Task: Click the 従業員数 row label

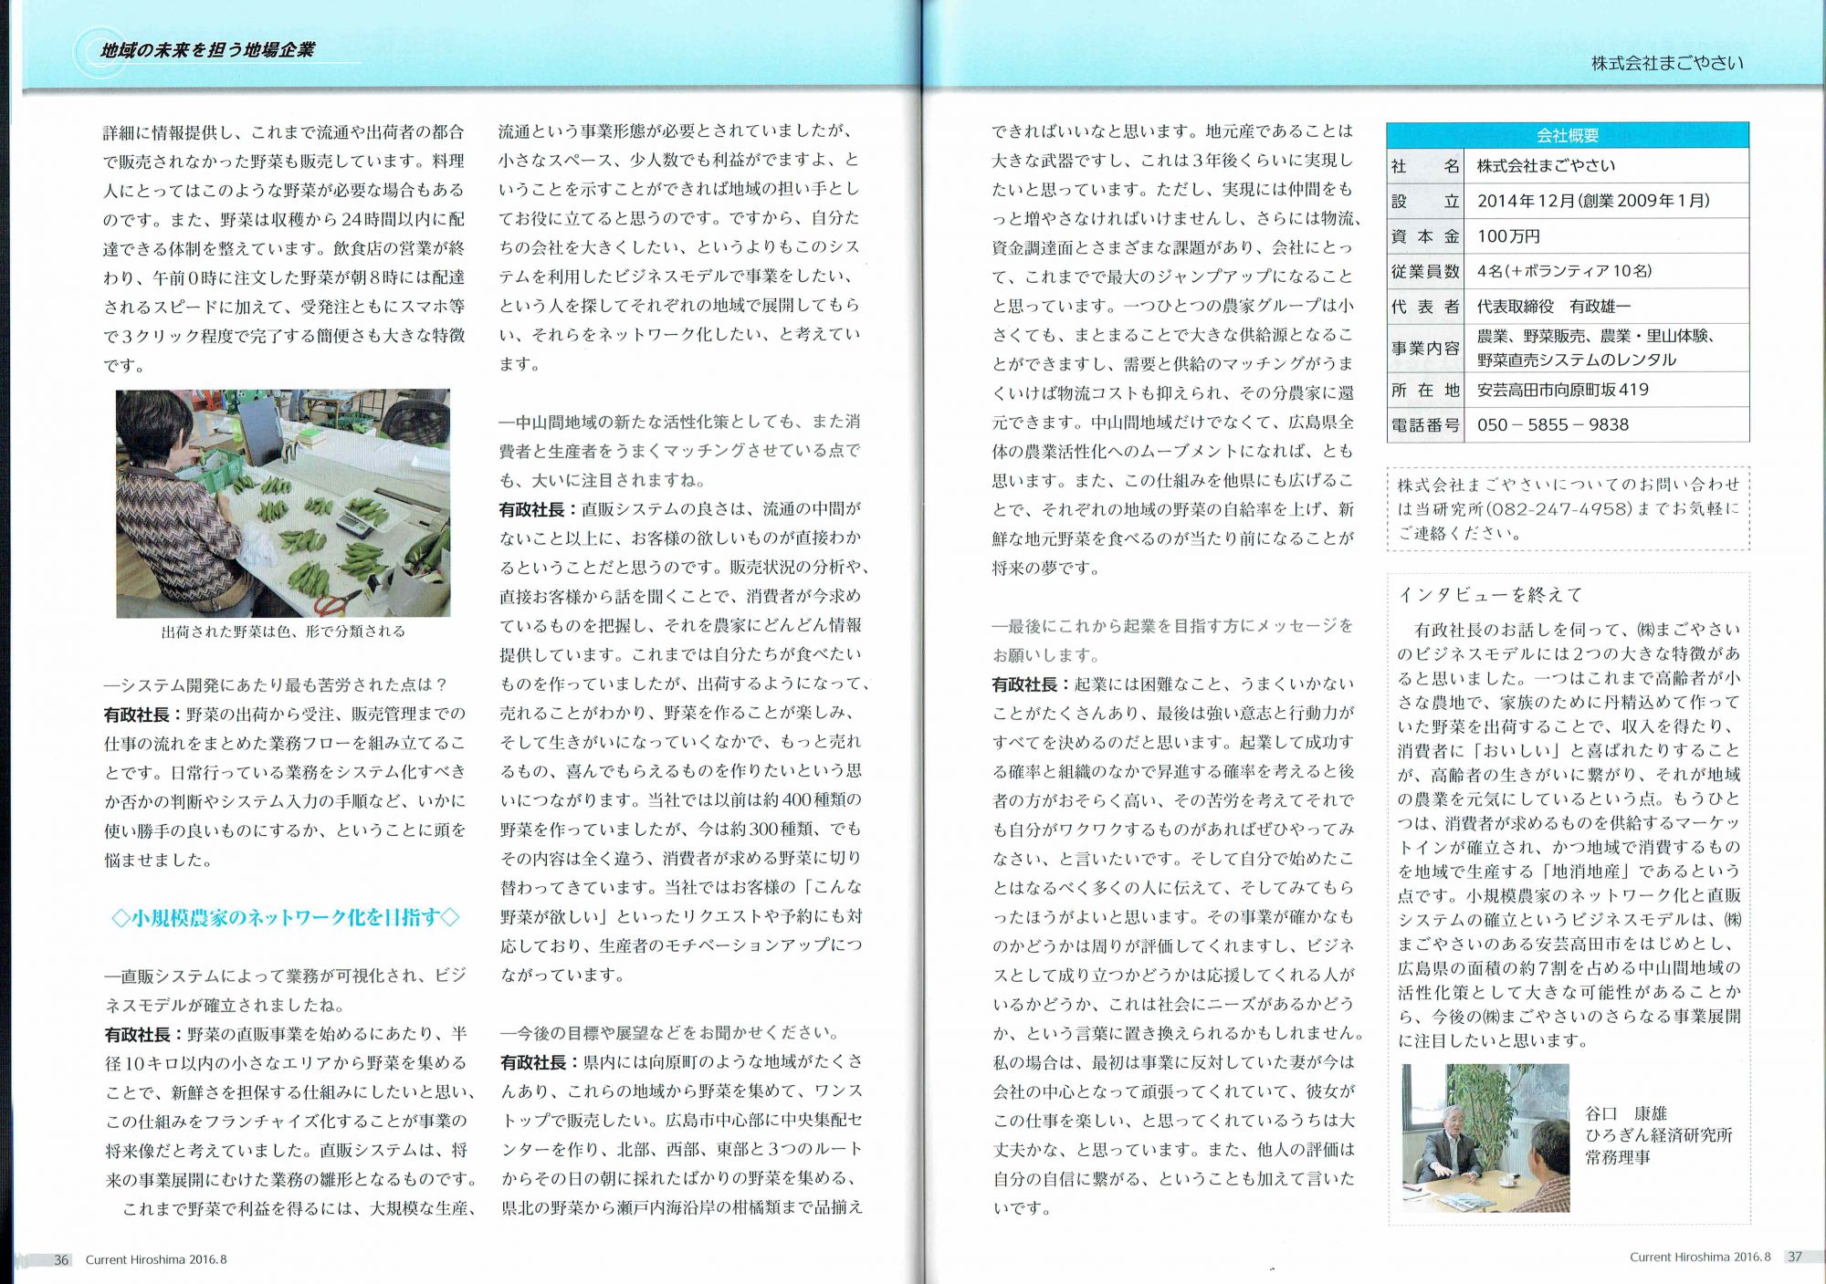Action: pyautogui.click(x=1424, y=271)
